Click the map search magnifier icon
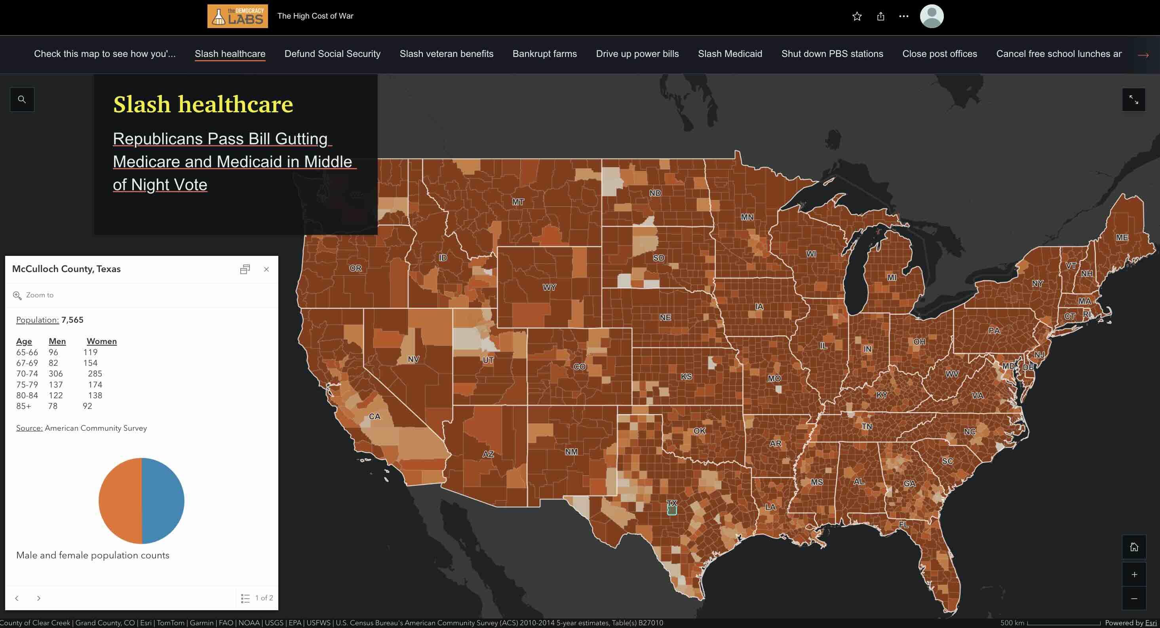The width and height of the screenshot is (1160, 628). (22, 99)
